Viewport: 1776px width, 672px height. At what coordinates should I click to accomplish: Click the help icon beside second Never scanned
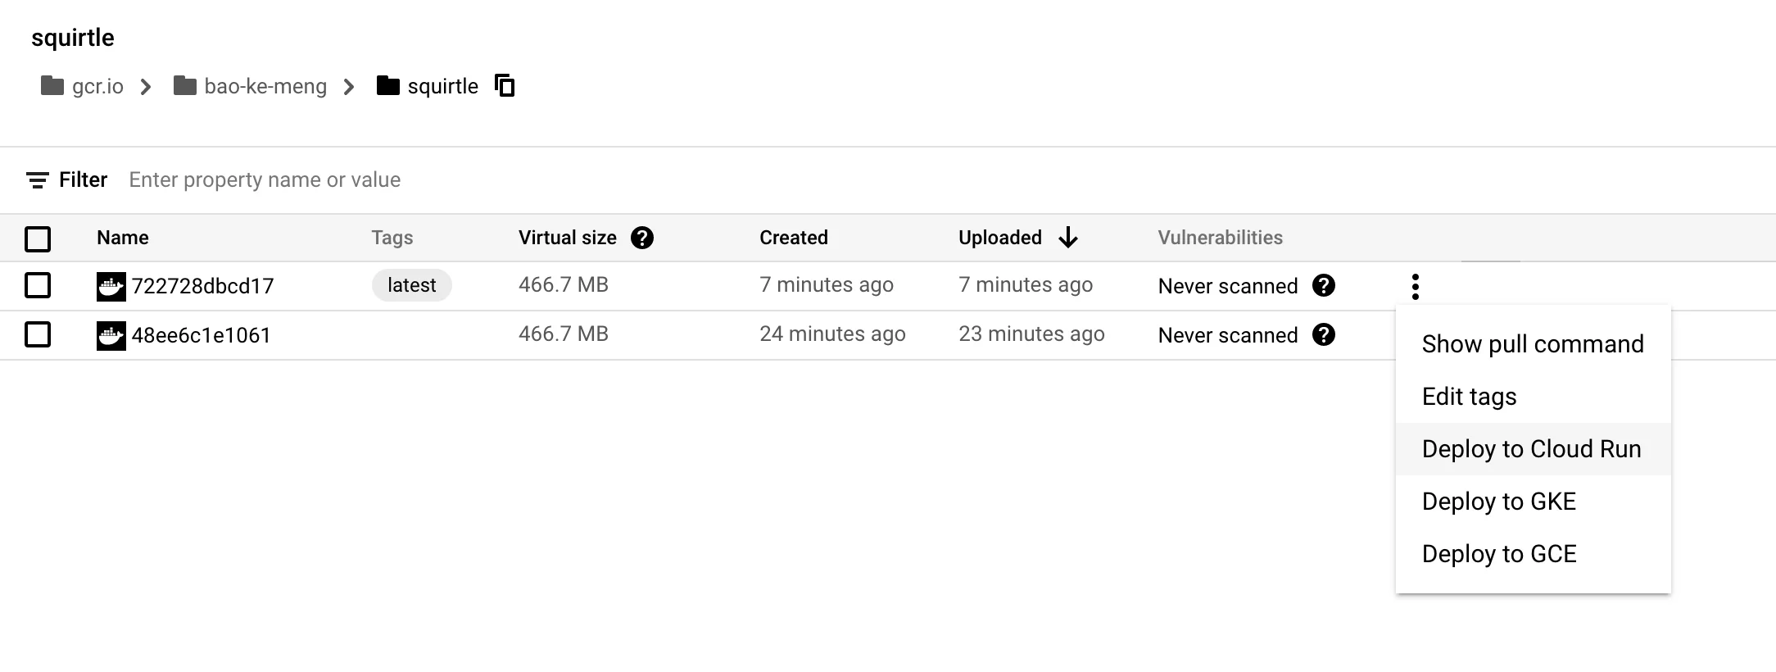coord(1326,334)
